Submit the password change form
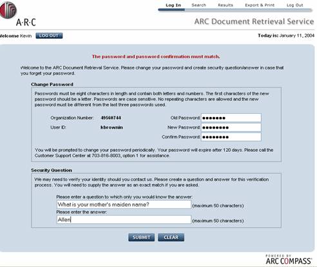The width and height of the screenshot is (317, 267). 141,237
